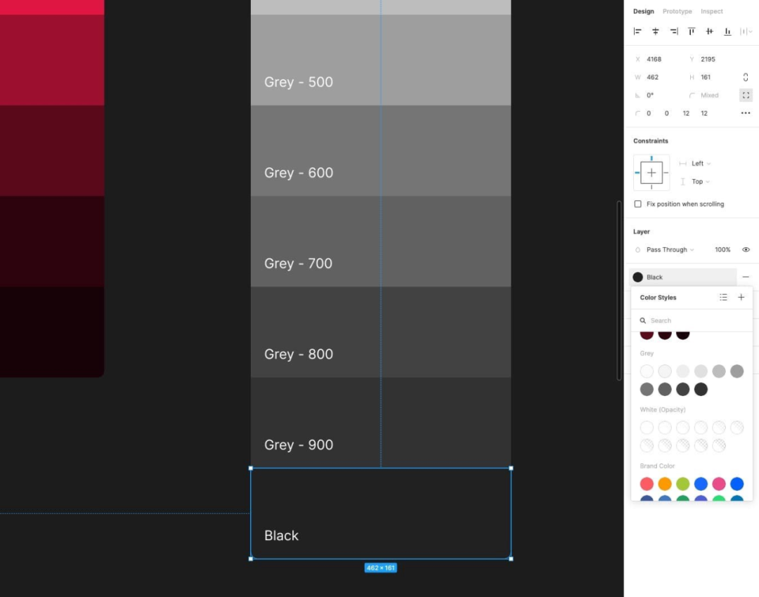Click the 462 × 161 size badge
This screenshot has width=759, height=597.
[380, 568]
